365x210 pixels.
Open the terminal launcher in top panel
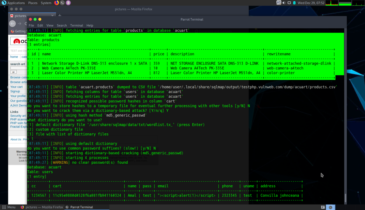pyautogui.click(x=62, y=3)
